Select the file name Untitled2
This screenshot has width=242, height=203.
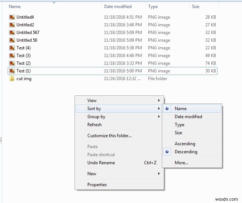(x=25, y=25)
